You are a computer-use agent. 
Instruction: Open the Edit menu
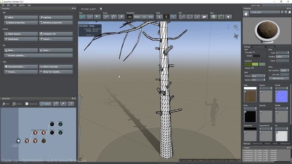coord(8,5)
